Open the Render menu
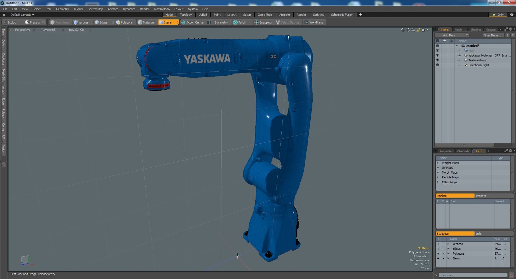The width and height of the screenshot is (516, 279). tap(145, 9)
